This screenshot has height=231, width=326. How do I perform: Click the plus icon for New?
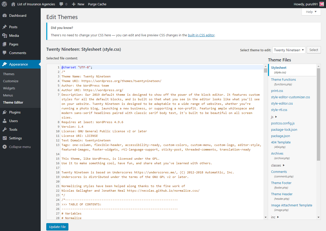74,4
